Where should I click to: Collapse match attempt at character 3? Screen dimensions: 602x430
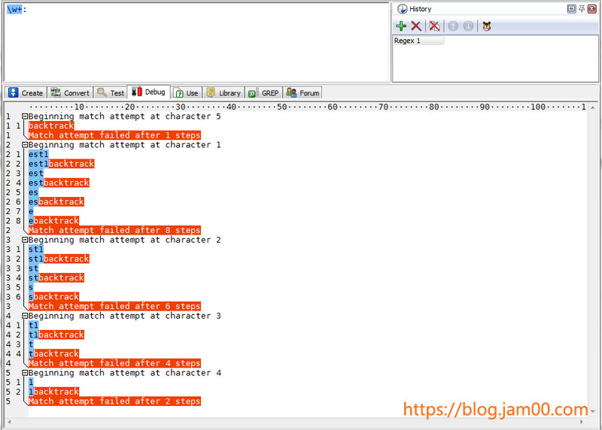(x=25, y=316)
